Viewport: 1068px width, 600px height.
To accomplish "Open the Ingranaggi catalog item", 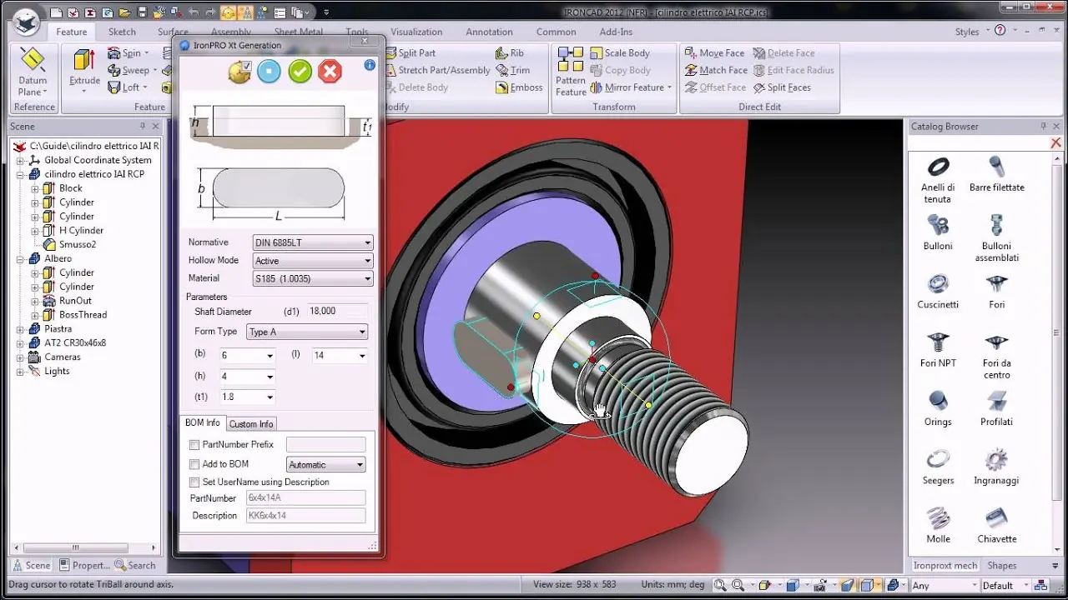I will (996, 467).
